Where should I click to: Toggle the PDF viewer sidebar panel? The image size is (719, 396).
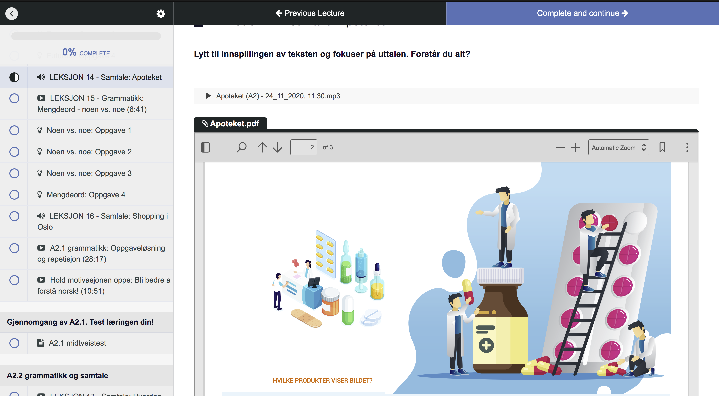click(x=205, y=147)
